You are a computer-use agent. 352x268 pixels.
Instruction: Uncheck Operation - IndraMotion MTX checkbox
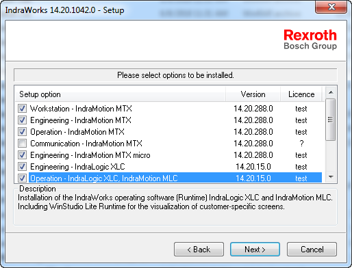coord(22,132)
